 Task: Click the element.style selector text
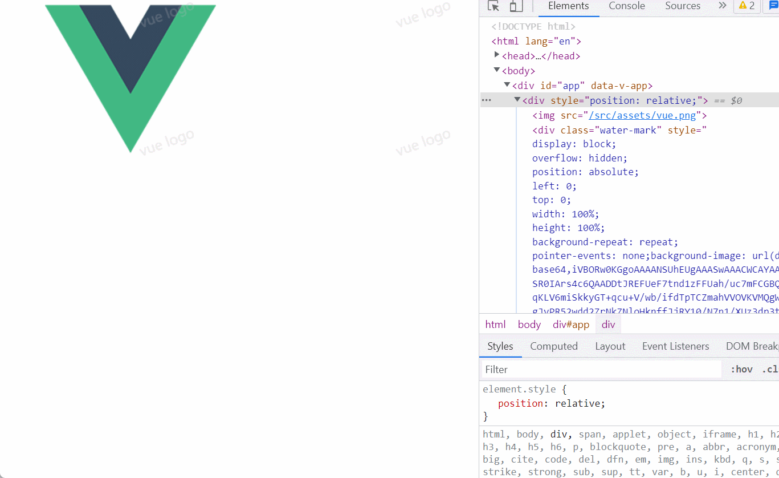[x=519, y=390]
